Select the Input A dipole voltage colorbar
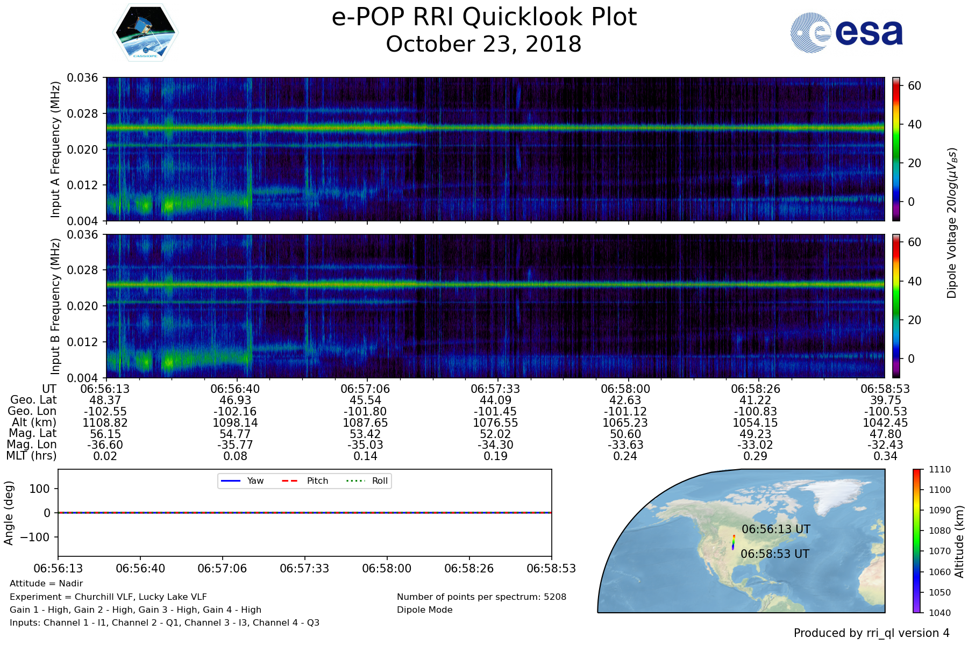 (x=896, y=149)
